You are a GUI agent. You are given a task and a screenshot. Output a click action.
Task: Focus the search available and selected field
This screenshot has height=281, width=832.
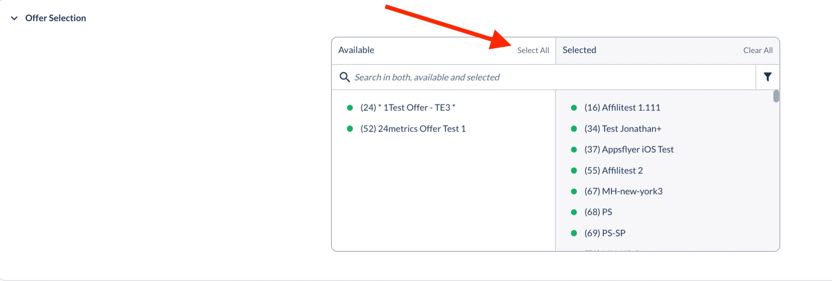[x=541, y=77]
